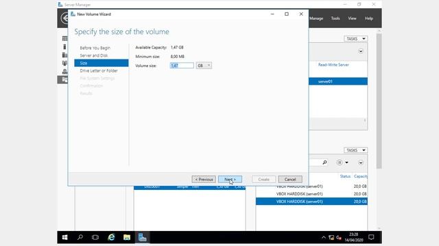
Task: Click the search magnifier in disks filter
Action: pyautogui.click(x=324, y=163)
